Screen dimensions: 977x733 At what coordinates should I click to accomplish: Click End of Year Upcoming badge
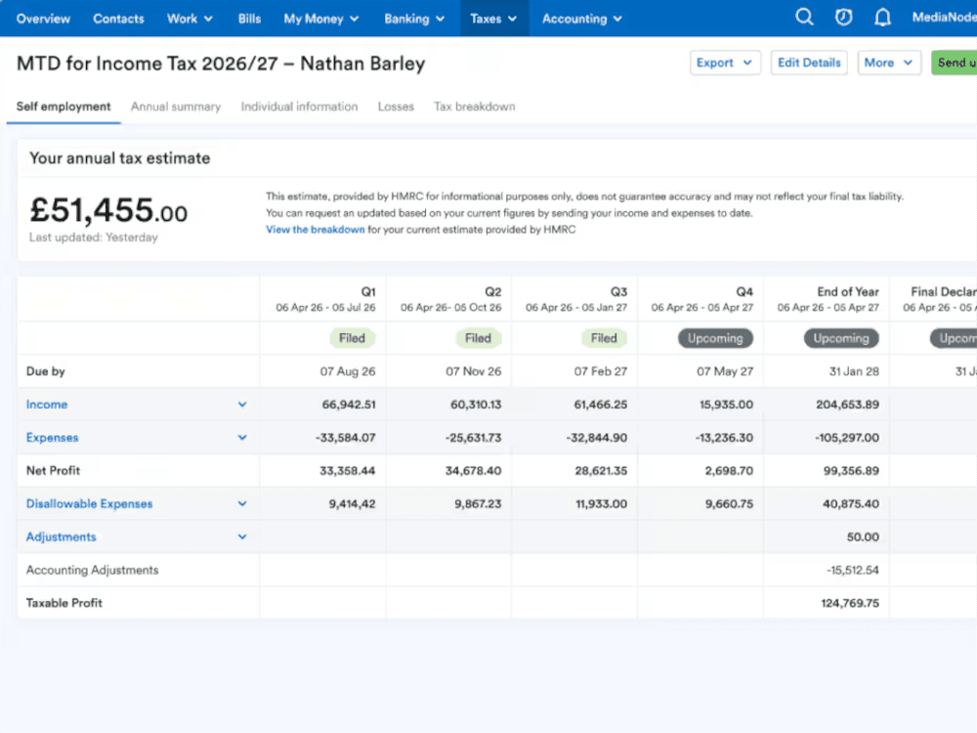point(841,338)
